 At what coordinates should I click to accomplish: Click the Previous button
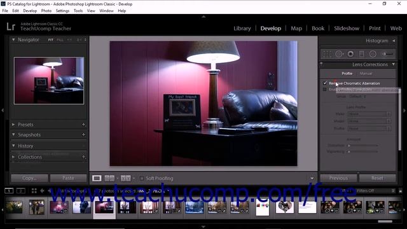click(338, 178)
